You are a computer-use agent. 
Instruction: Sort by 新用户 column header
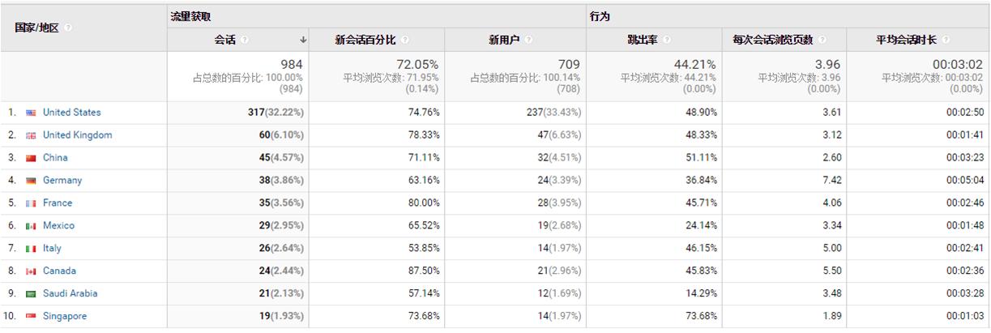tap(504, 40)
